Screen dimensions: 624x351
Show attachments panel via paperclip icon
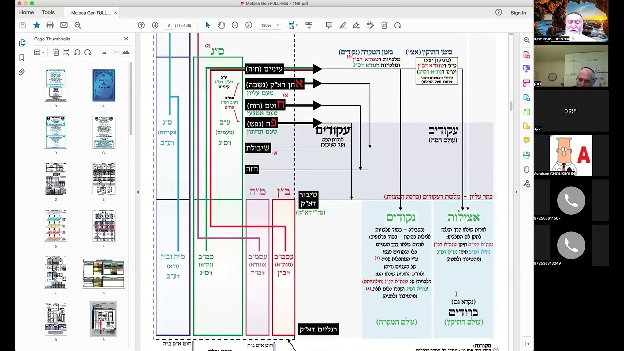click(x=22, y=72)
